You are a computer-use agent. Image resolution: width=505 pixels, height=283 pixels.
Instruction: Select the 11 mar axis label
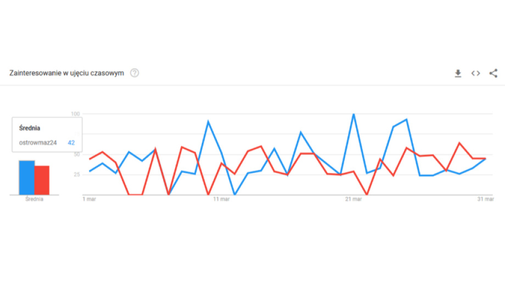(x=221, y=199)
